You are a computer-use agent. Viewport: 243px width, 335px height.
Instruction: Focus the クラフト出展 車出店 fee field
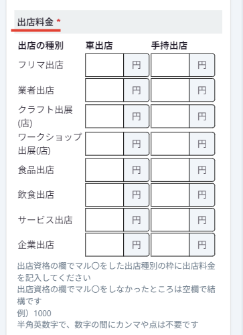pos(104,116)
